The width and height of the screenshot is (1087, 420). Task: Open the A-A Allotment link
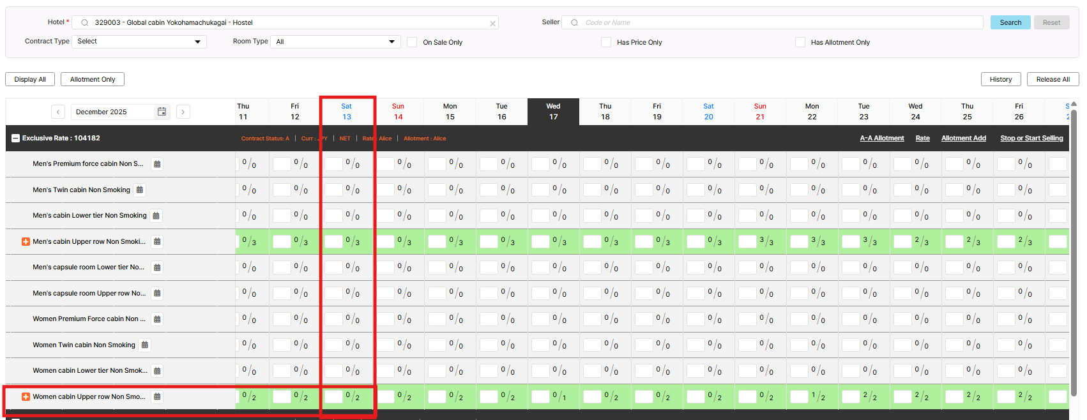[881, 138]
